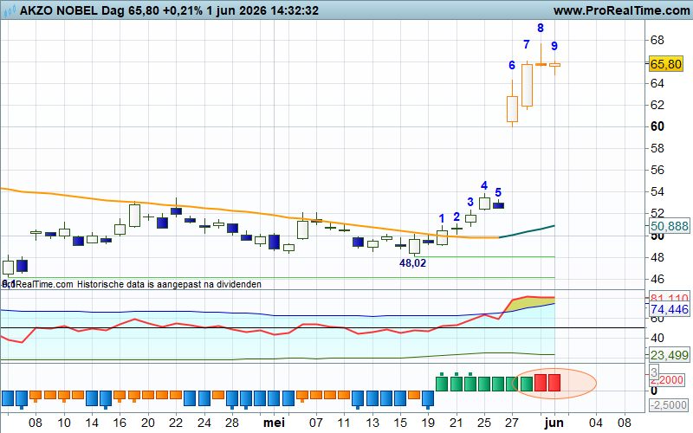The image size is (693, 433).
Task: Open the www.ProRealTime.com link
Action: tap(621, 10)
